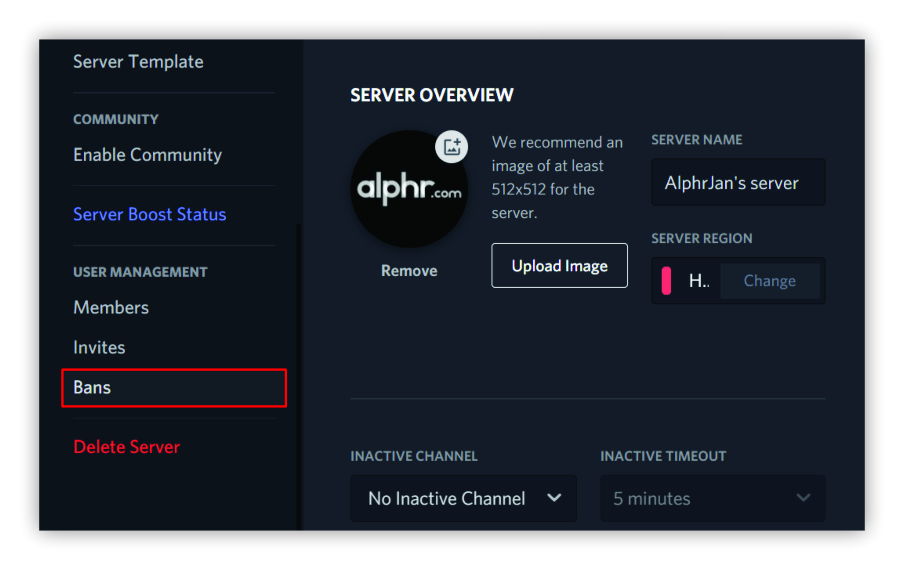904x570 pixels.
Task: Click the alphr.com server icon
Action: (x=409, y=190)
